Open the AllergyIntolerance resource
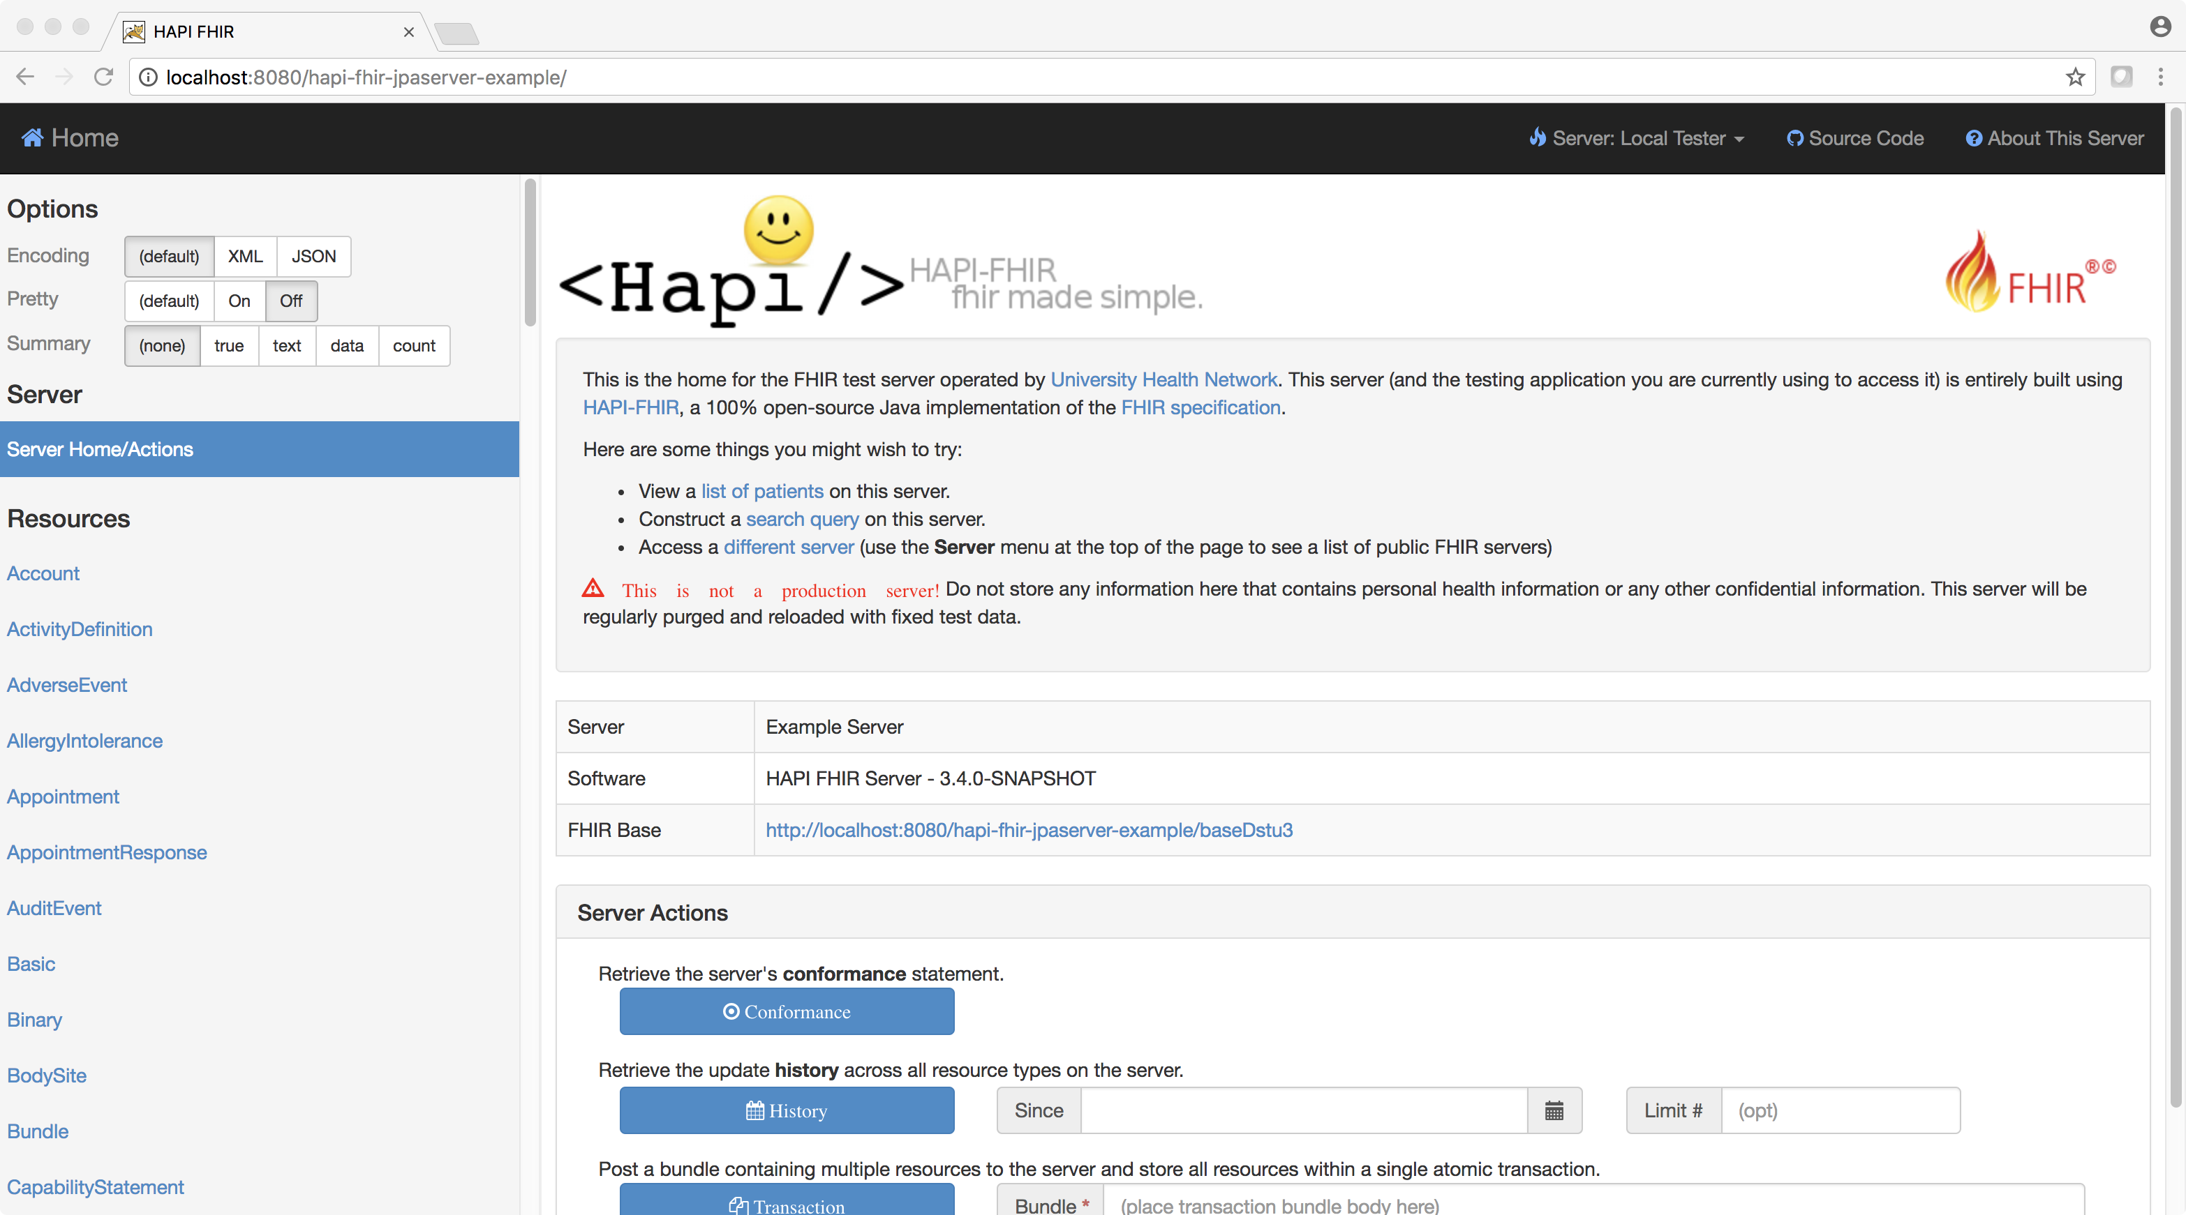The image size is (2186, 1215). pyautogui.click(x=85, y=741)
